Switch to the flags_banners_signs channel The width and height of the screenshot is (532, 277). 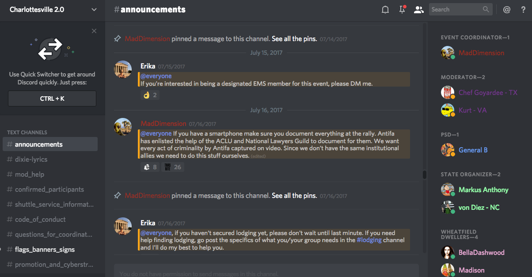point(45,250)
